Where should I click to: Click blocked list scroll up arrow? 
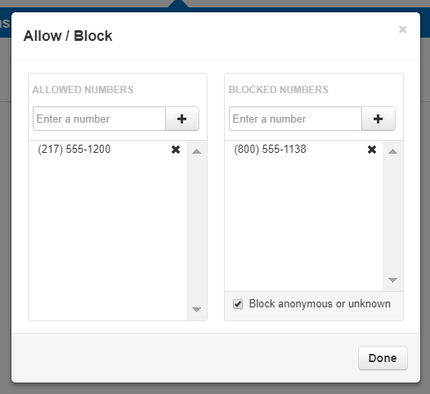click(x=392, y=151)
